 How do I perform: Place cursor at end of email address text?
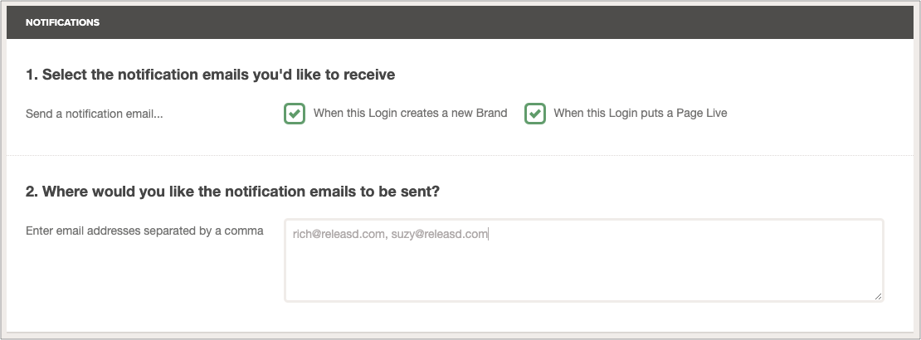pyautogui.click(x=489, y=234)
